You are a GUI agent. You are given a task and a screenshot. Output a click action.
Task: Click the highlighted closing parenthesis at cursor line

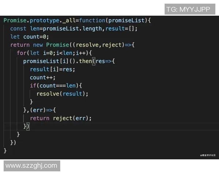(28, 127)
